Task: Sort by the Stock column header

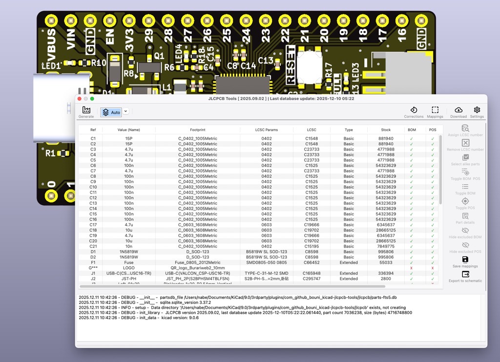Action: point(386,130)
